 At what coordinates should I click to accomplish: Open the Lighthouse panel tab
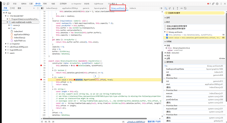[99, 4]
